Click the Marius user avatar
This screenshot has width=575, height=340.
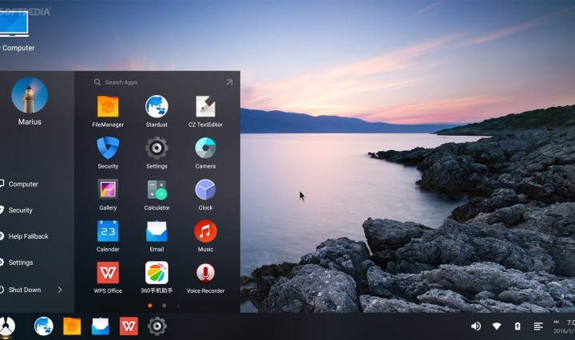pos(30,96)
